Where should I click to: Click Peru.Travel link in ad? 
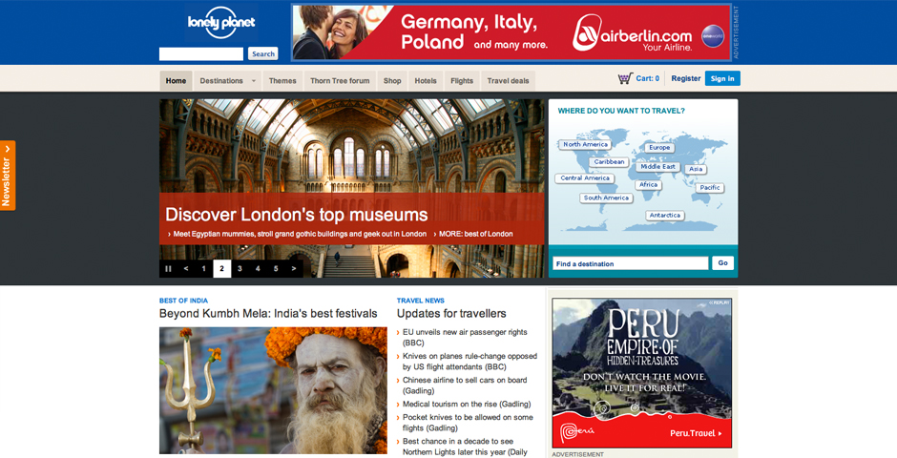coord(696,433)
